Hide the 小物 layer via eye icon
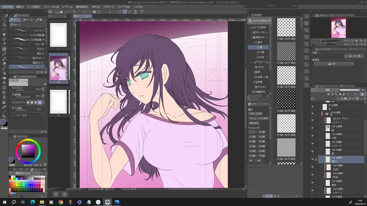The height and width of the screenshot is (206, 367). [313, 136]
